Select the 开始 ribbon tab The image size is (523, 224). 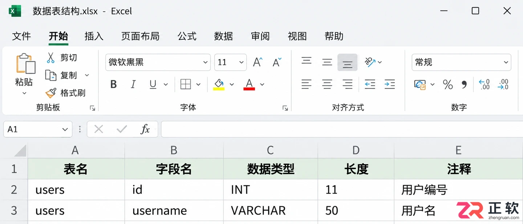click(58, 36)
